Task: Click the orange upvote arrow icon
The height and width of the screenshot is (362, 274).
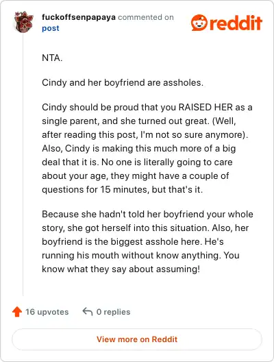Action: [x=17, y=312]
